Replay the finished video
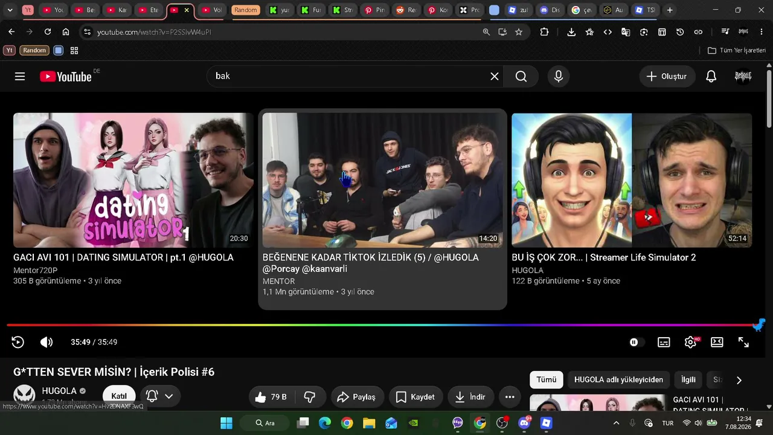The width and height of the screenshot is (773, 435). 18,342
